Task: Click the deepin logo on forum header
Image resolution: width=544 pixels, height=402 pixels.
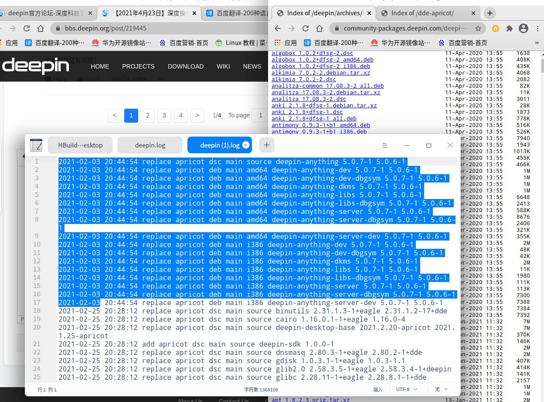Action: click(35, 66)
